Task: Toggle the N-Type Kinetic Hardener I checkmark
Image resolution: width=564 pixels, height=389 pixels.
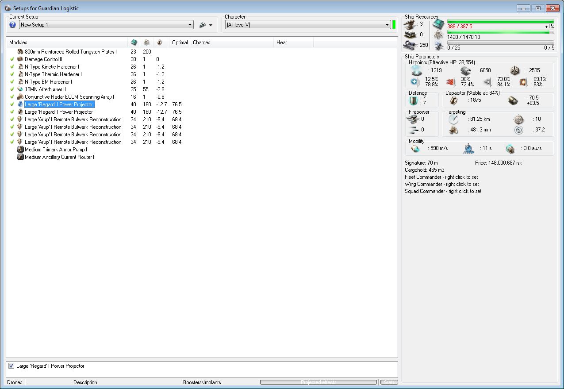Action: point(12,67)
